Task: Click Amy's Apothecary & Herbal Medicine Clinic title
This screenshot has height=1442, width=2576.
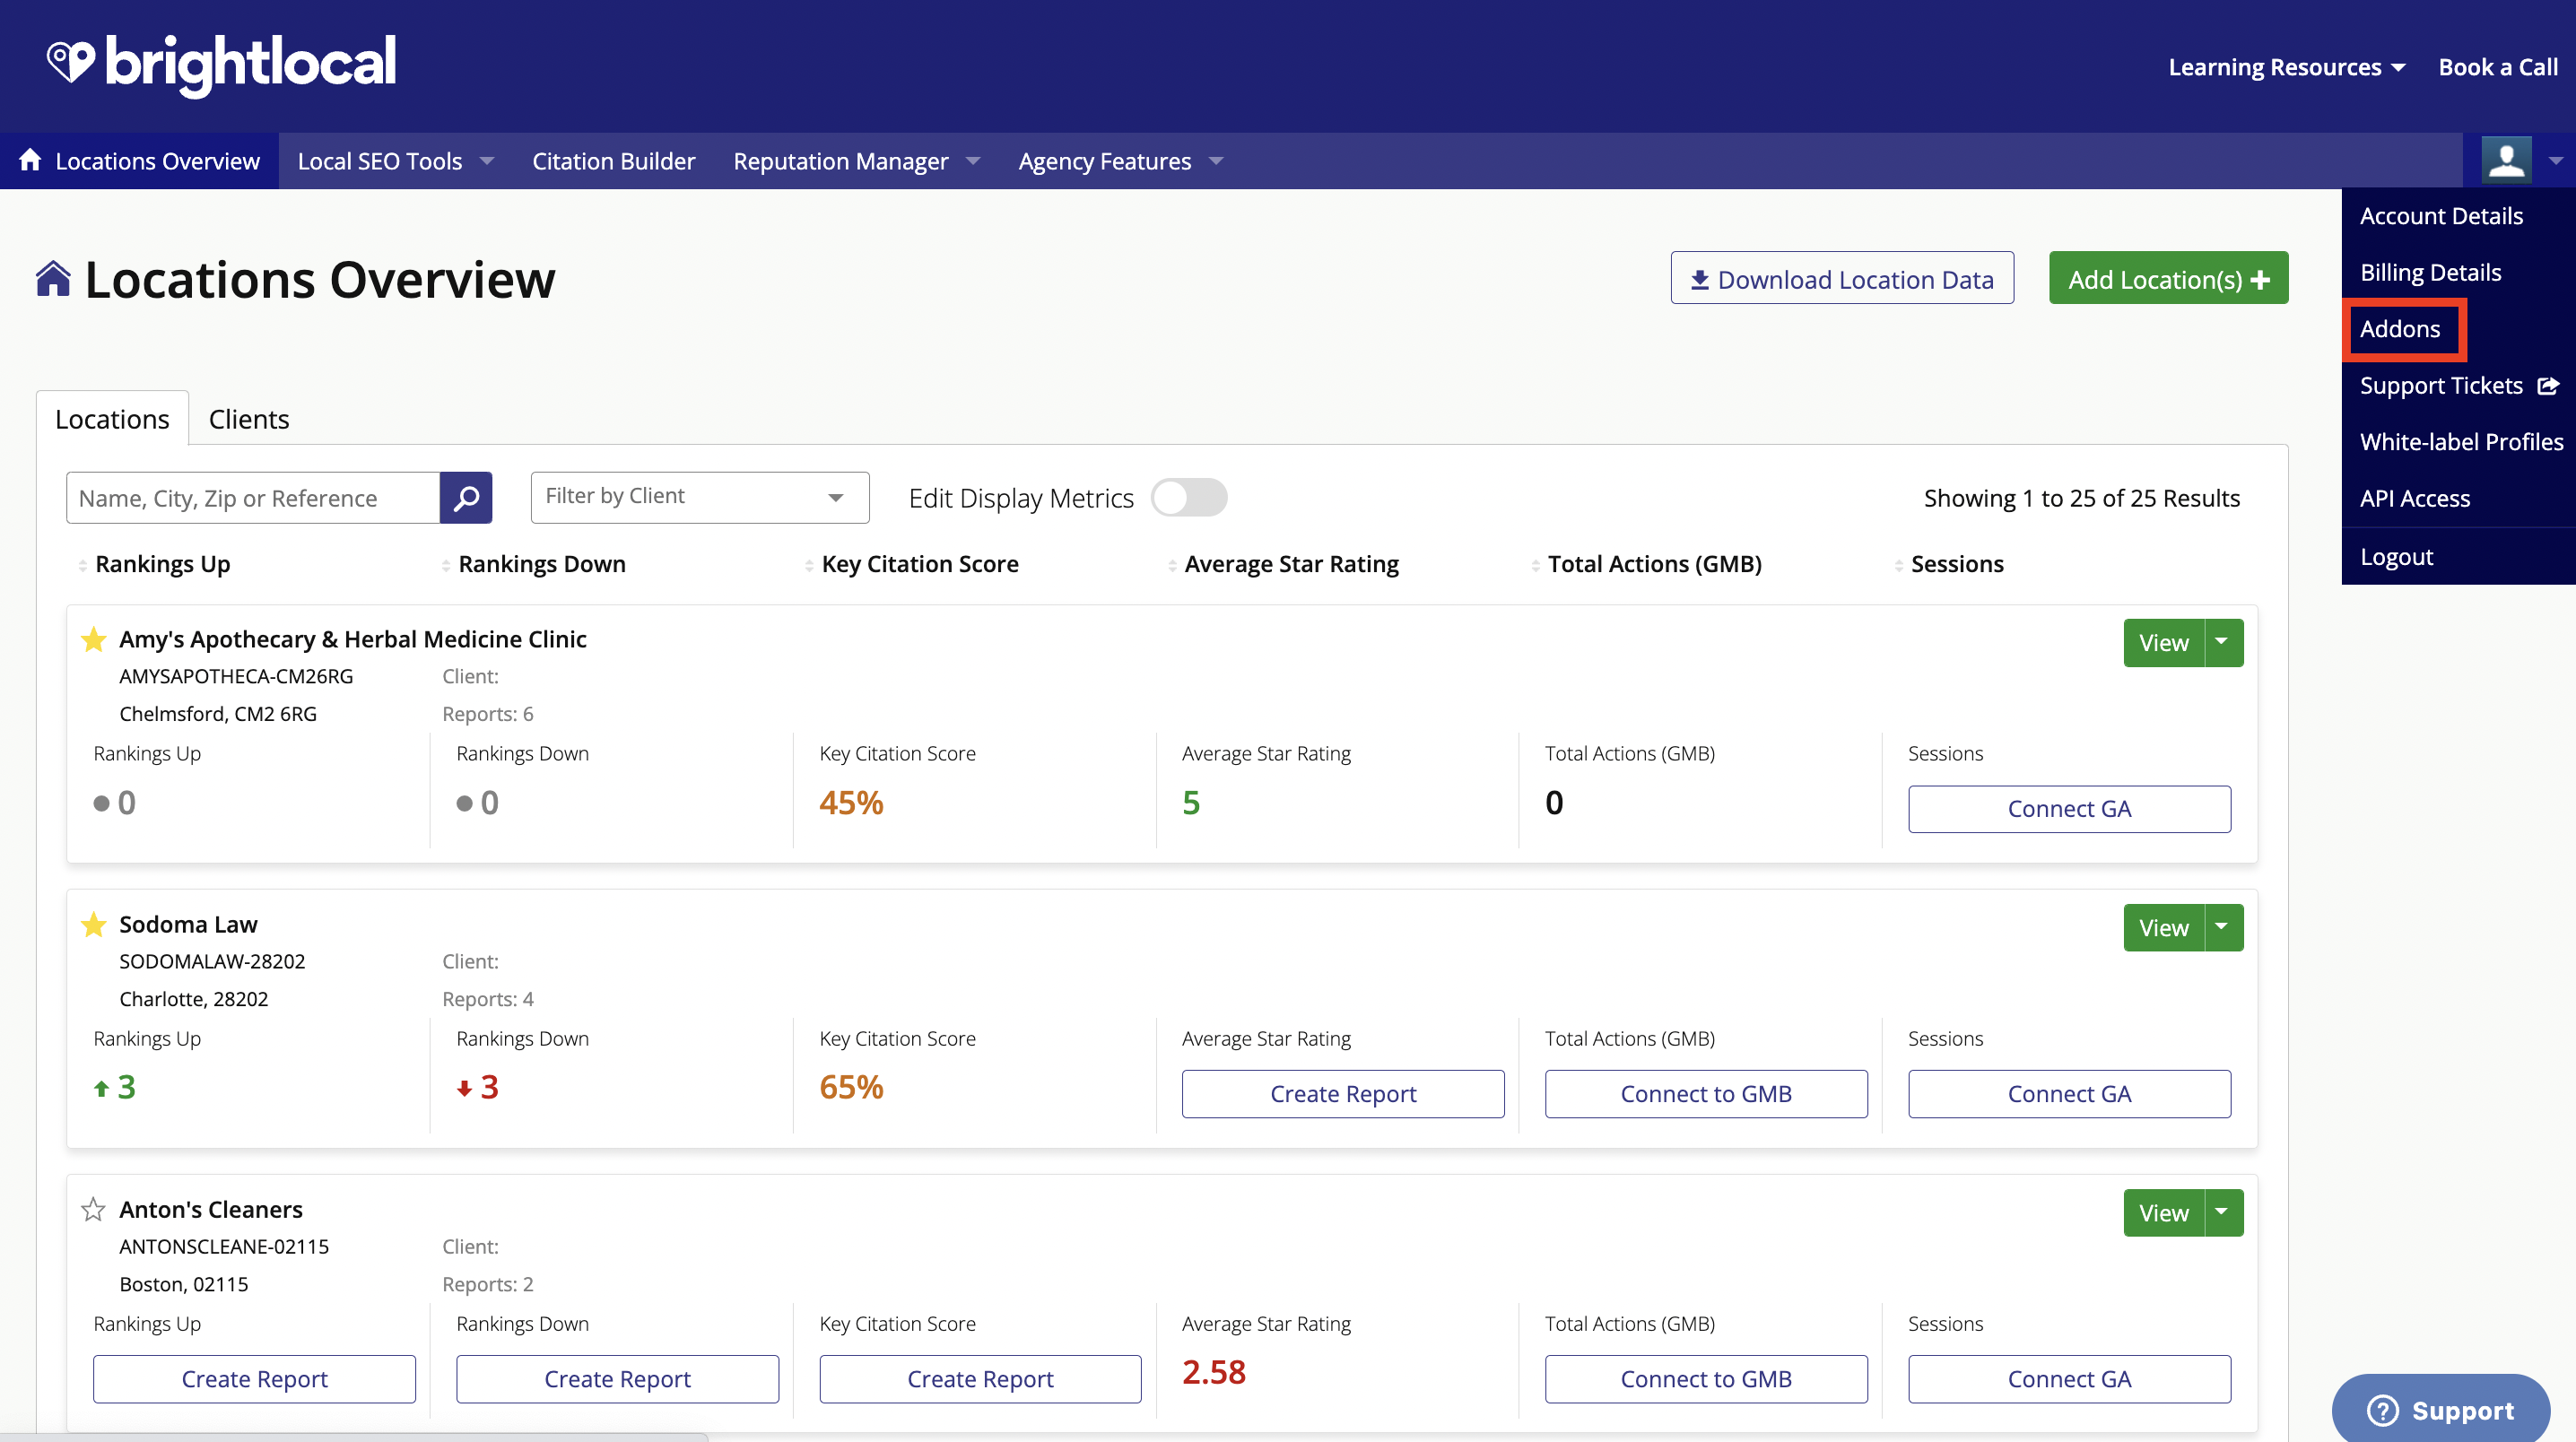Action: [x=352, y=639]
